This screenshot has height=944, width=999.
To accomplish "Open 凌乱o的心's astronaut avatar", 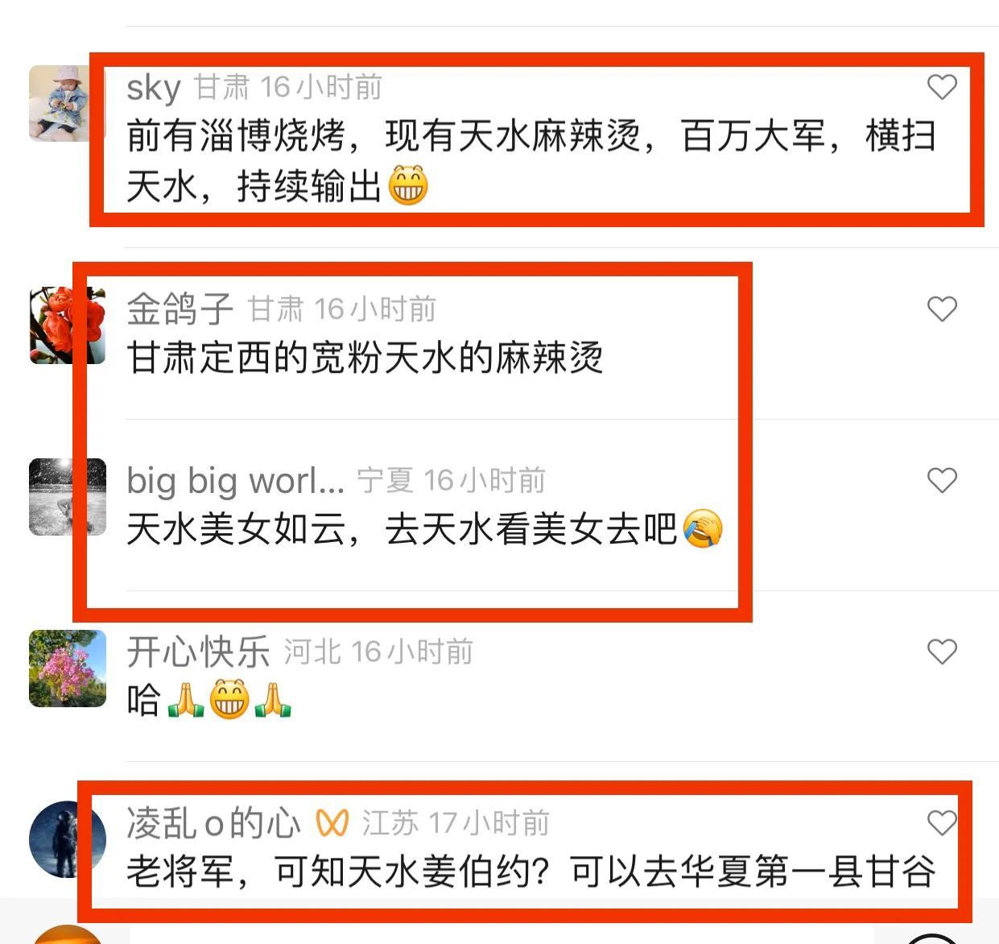I will coord(68,839).
